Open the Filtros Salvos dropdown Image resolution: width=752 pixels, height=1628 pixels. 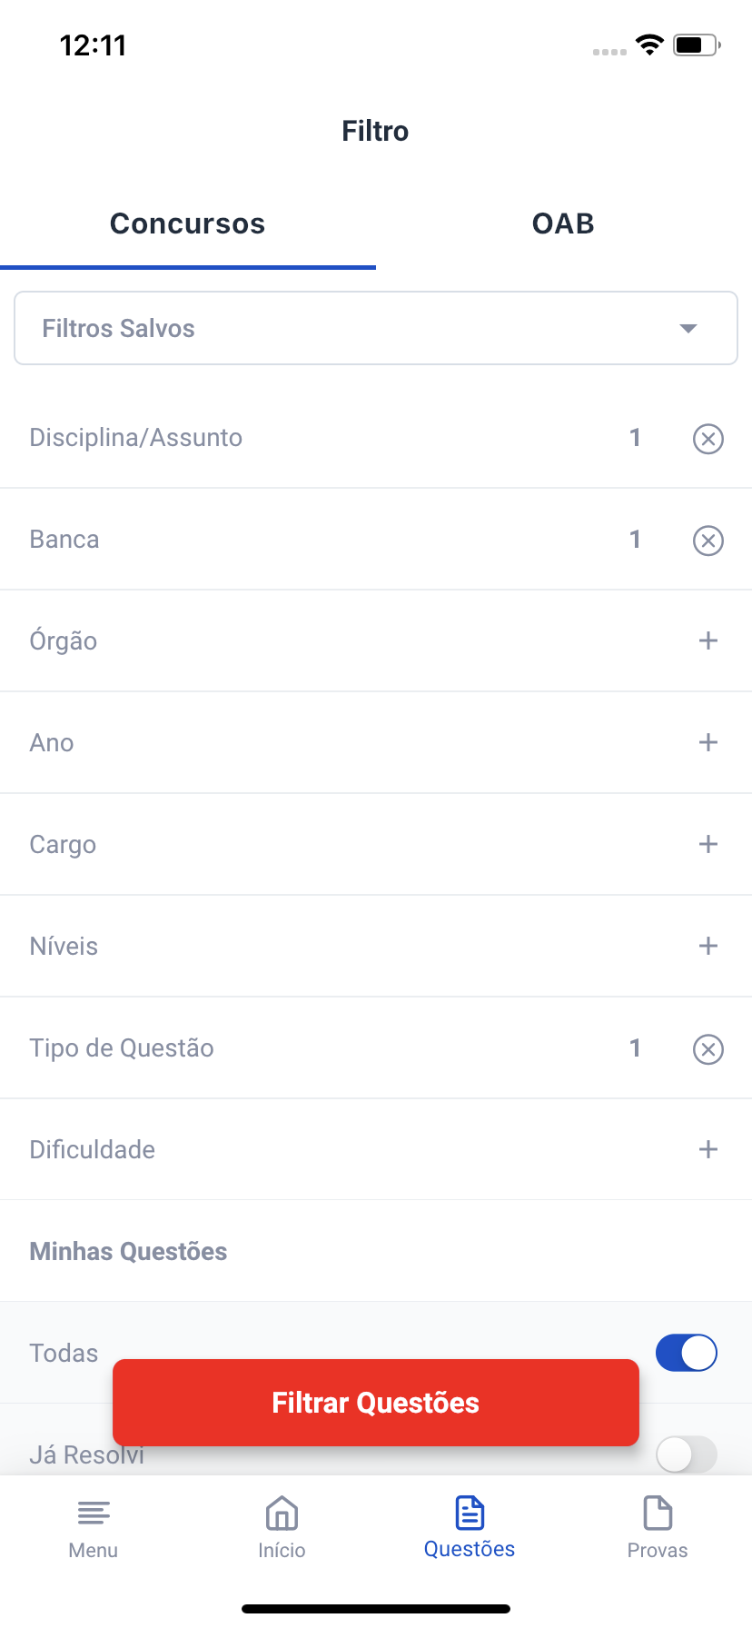[376, 328]
